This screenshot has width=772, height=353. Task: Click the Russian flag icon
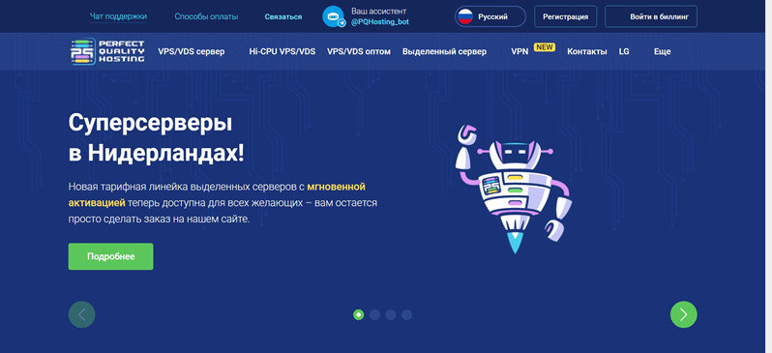(465, 16)
